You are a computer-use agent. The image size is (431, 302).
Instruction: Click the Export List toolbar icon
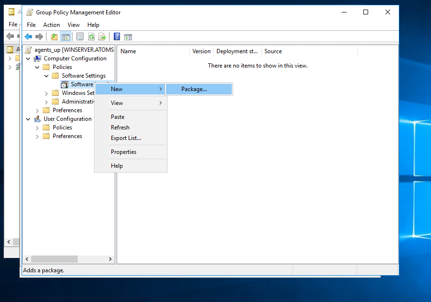[102, 37]
